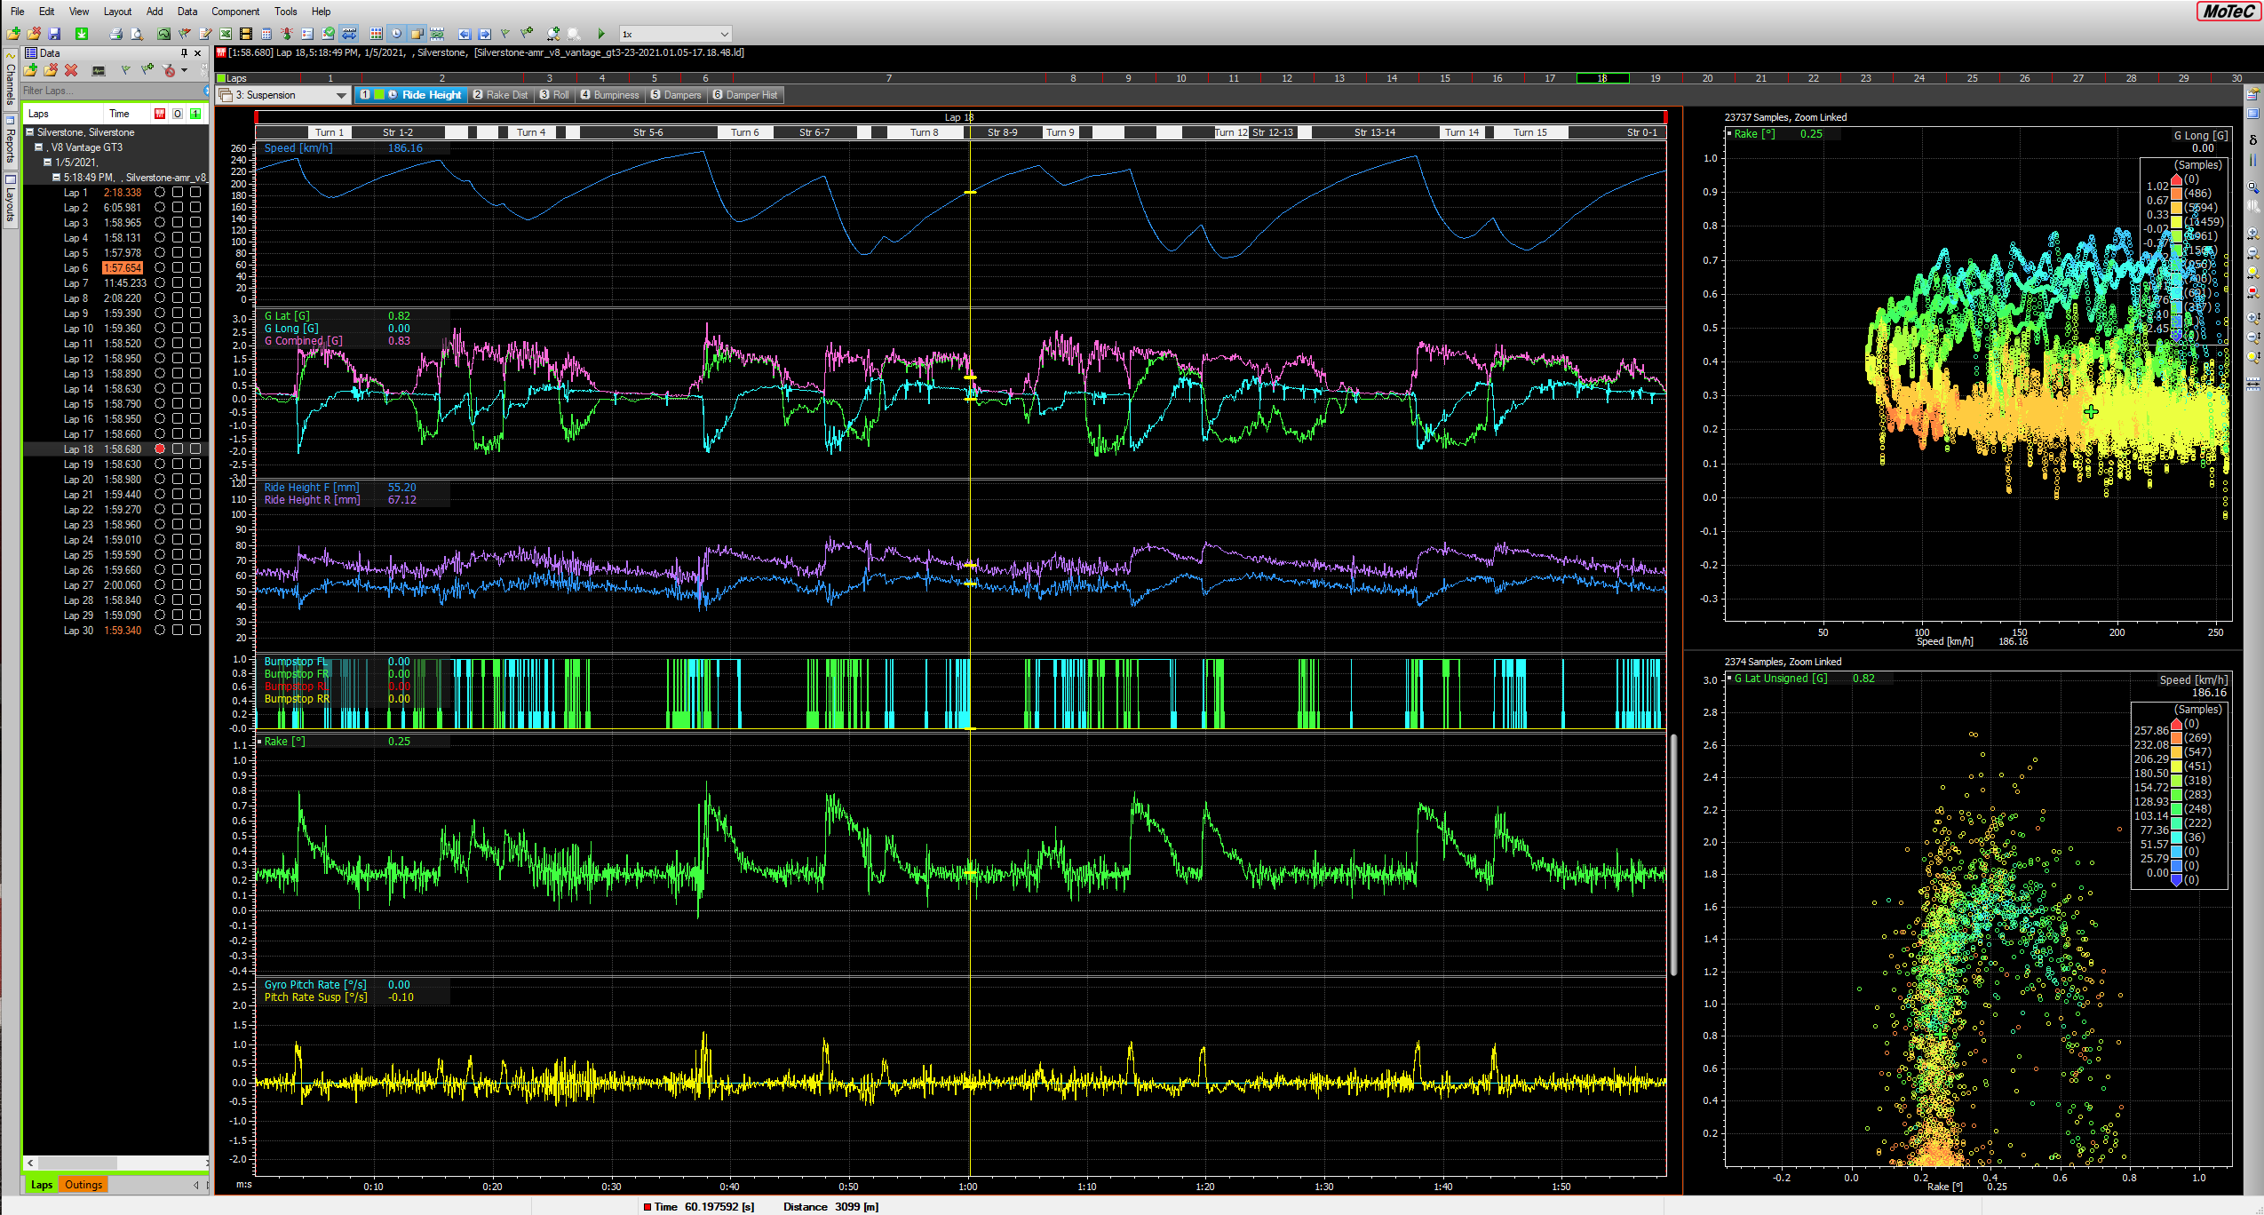Click the green Play data button
2264x1215 pixels.
tap(601, 34)
